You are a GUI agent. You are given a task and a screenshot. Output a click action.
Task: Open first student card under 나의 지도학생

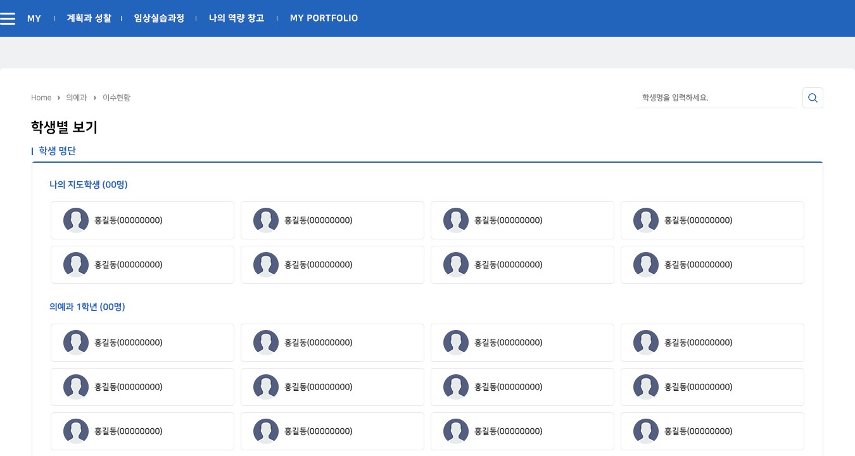click(x=142, y=220)
